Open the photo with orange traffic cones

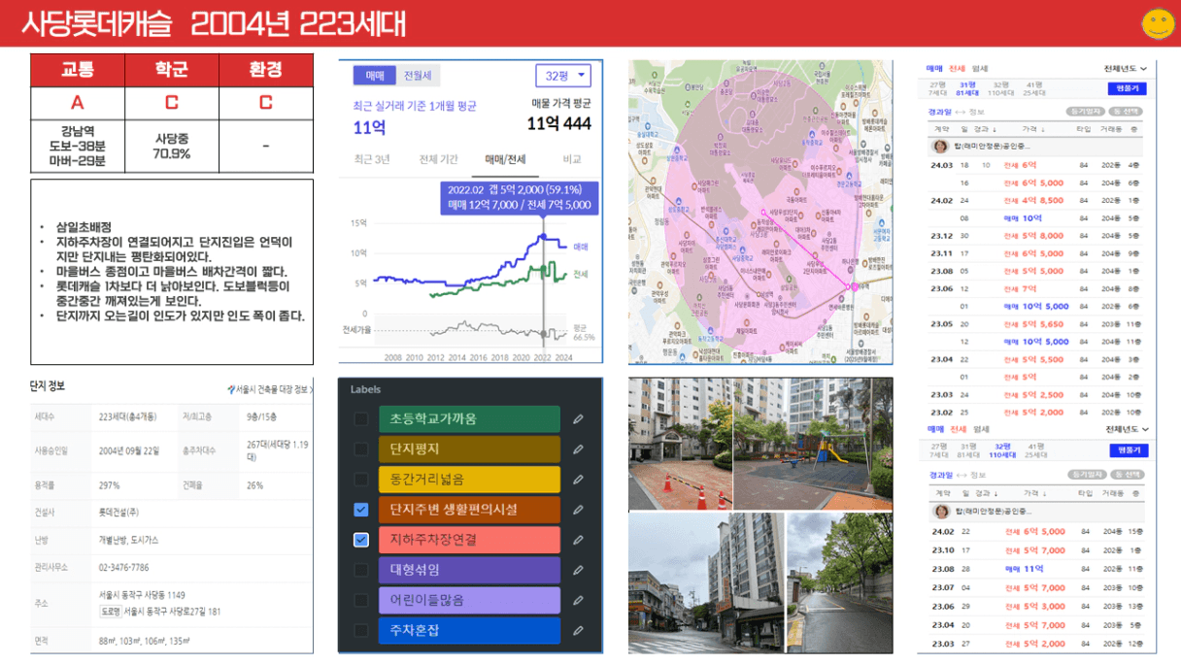[x=680, y=445]
